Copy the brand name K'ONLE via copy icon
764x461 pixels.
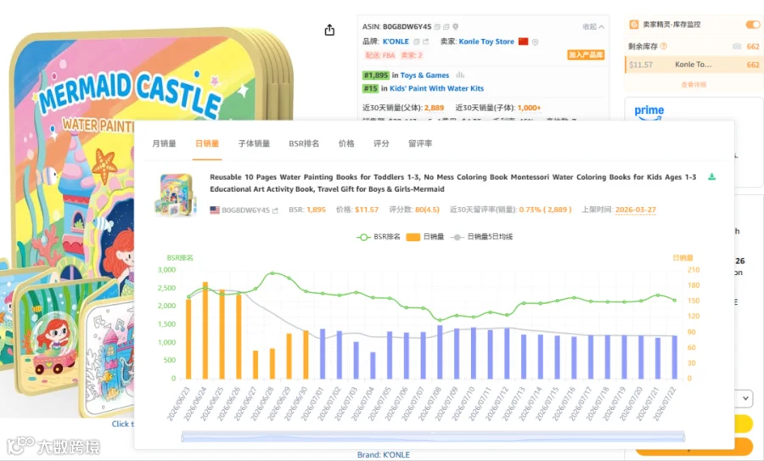(x=416, y=42)
